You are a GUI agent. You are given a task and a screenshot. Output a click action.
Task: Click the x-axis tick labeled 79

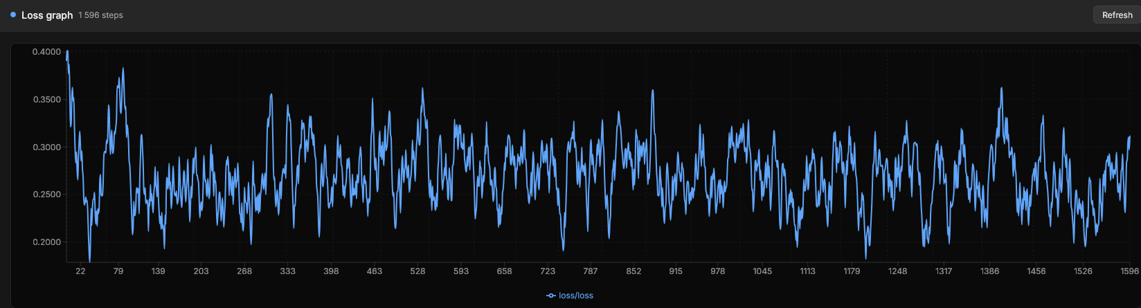(118, 271)
